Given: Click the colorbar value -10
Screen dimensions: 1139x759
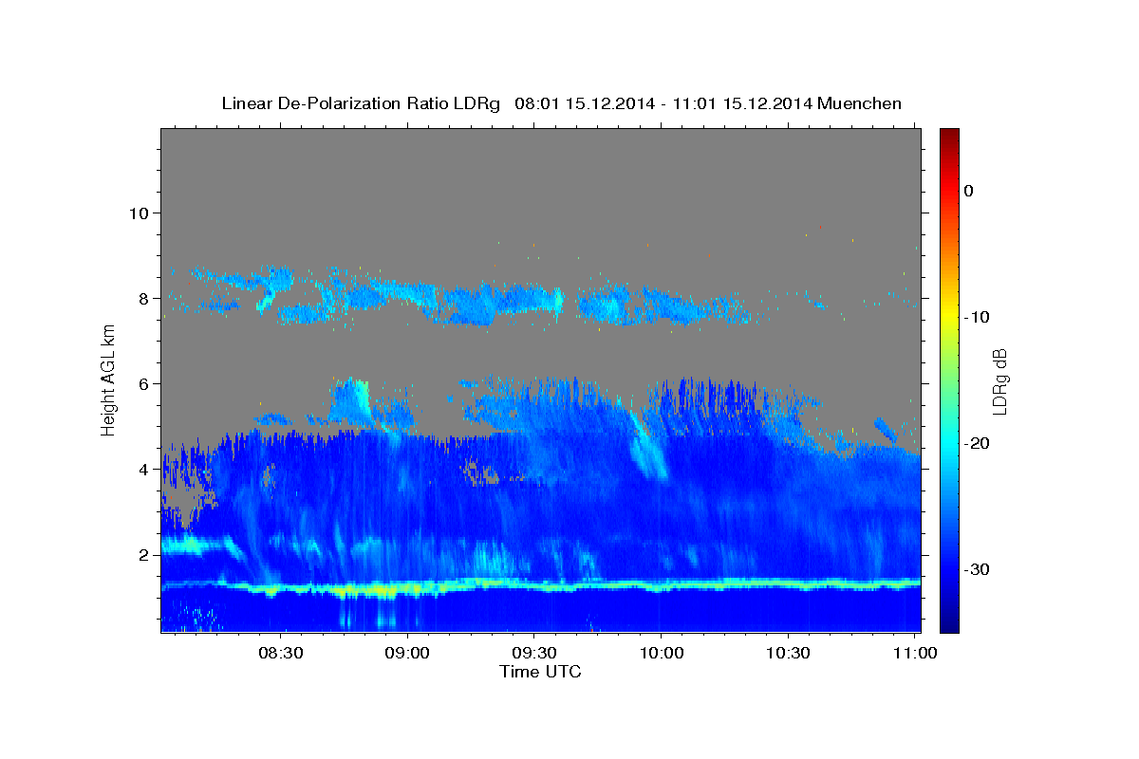Looking at the screenshot, I should tap(977, 317).
